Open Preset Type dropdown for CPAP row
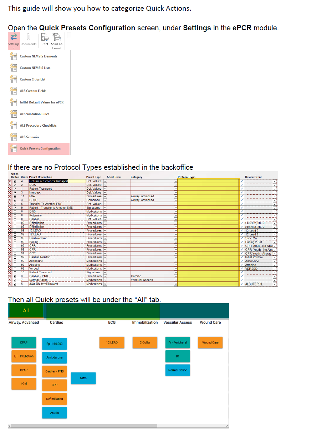This screenshot has height=437, width=327. point(105,200)
